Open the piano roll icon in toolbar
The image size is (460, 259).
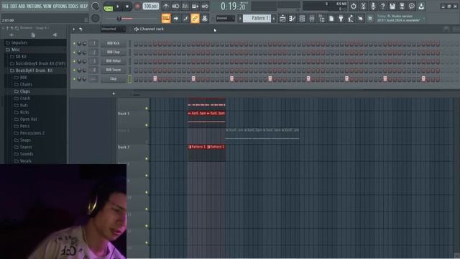(x=293, y=19)
